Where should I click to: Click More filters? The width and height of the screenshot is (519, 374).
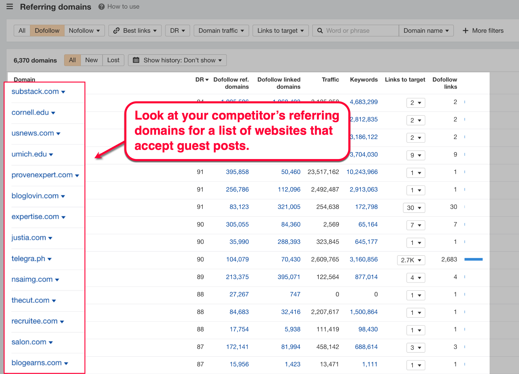tap(483, 31)
